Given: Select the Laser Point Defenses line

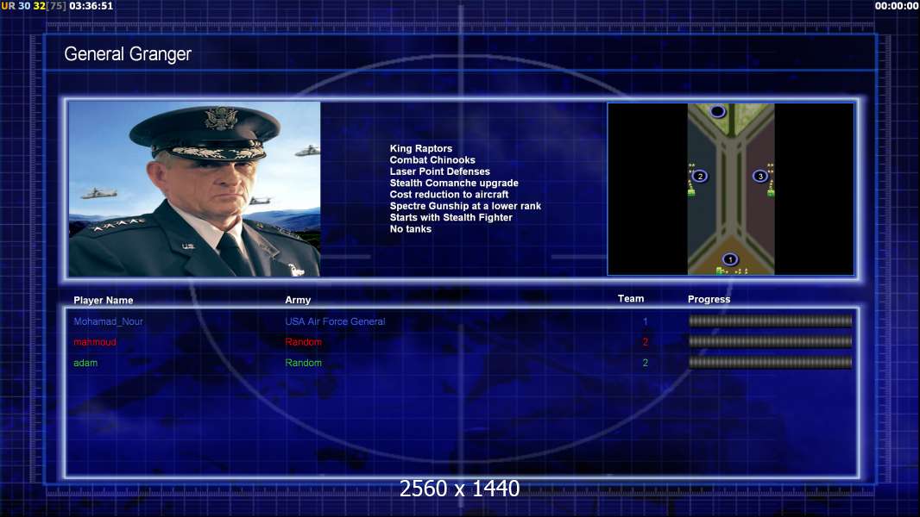Looking at the screenshot, I should point(439,171).
